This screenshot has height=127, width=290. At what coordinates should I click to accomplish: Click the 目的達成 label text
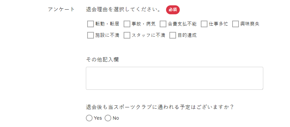coord(187,35)
